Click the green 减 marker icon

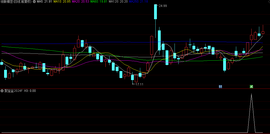251,86
